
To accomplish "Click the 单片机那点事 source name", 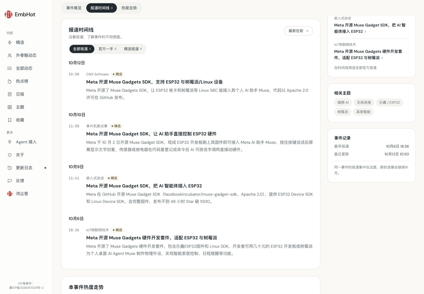I will [97, 126].
